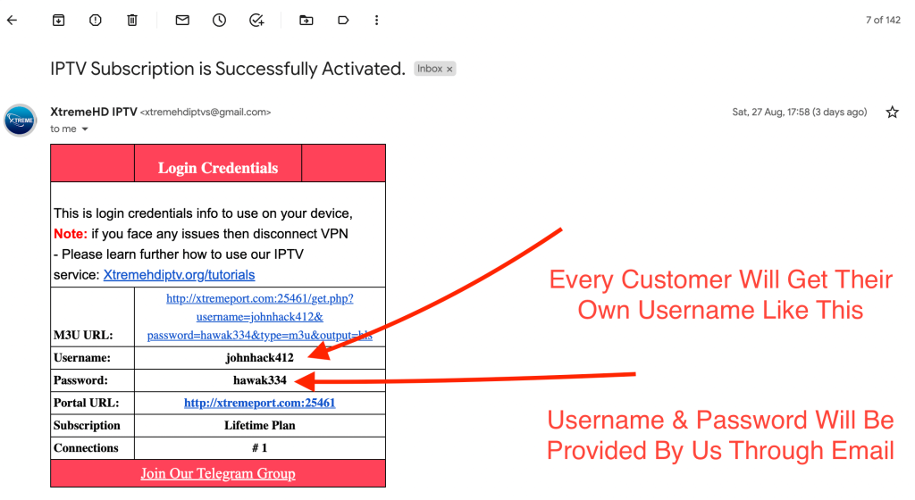Click the sender name XtremeHD IPTV
This screenshot has width=915, height=500.
point(93,112)
